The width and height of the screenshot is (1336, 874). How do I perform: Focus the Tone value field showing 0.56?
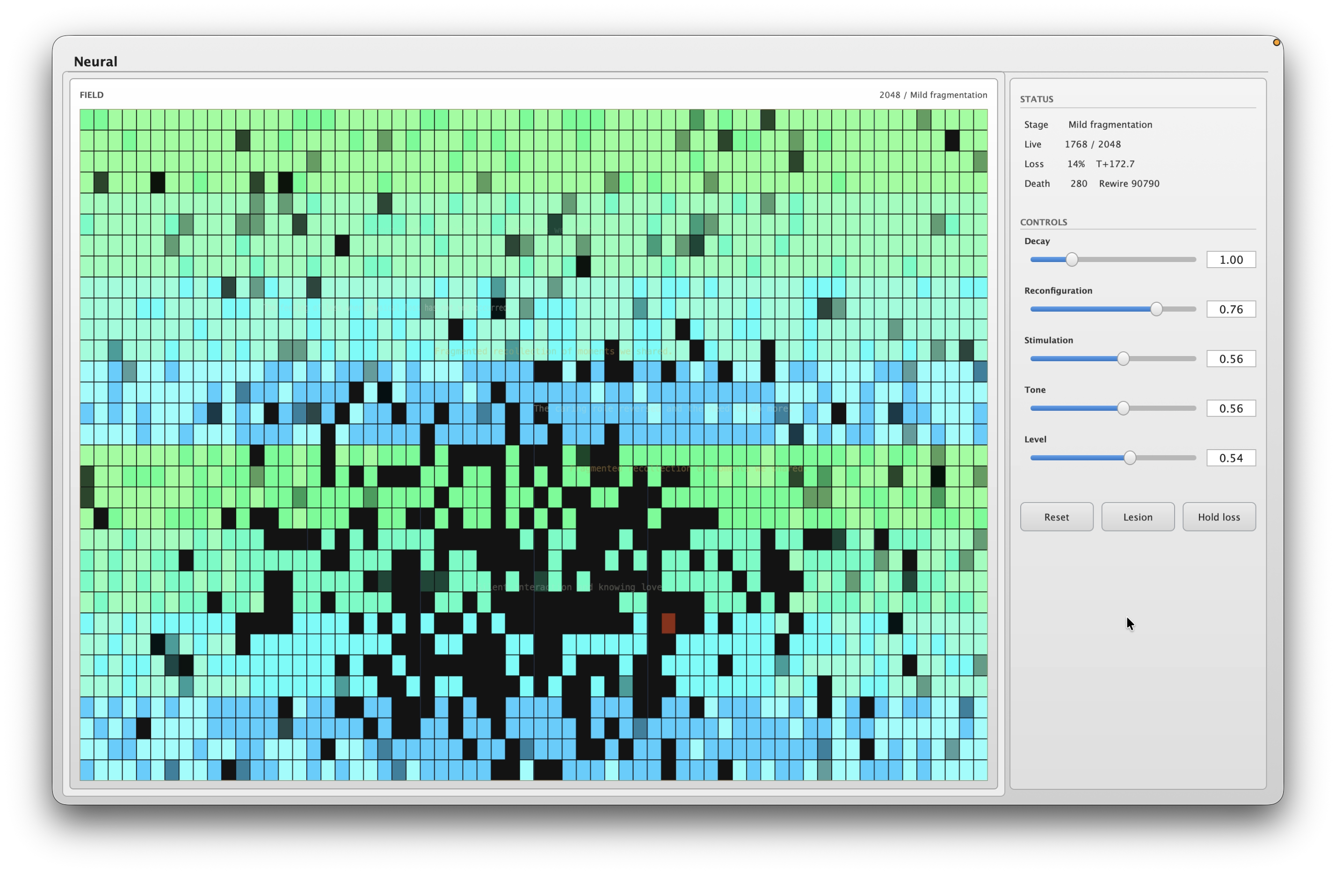point(1230,408)
